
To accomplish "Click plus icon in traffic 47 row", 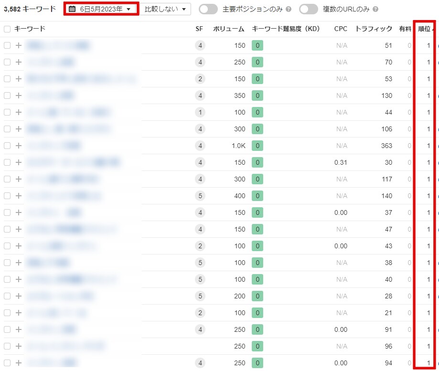I will pos(19,229).
